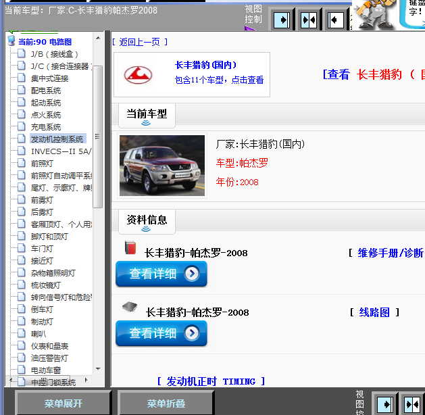This screenshot has height=415, width=425.
Task: Open 充电系统 circuit diagram
Action: click(x=46, y=127)
